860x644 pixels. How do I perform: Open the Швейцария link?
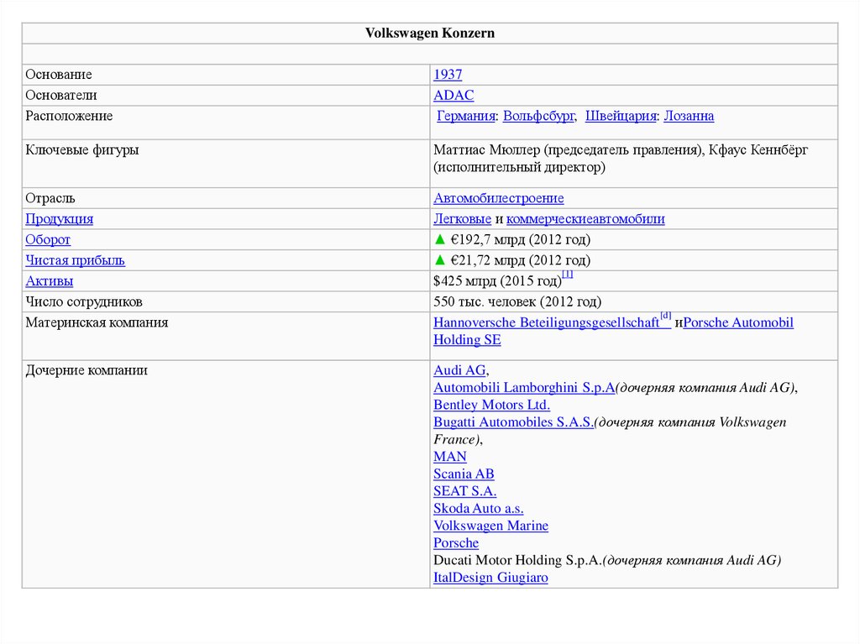(620, 116)
